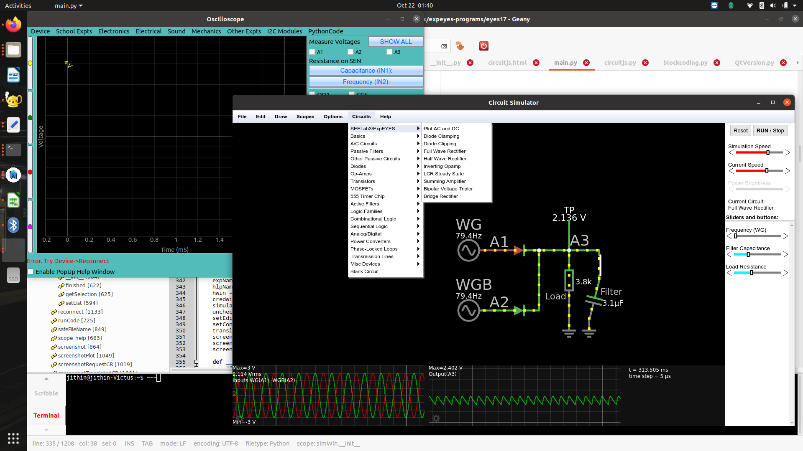Expand 555 Timer Chip submenu
Screen dimensions: 803x451
[x=385, y=196]
